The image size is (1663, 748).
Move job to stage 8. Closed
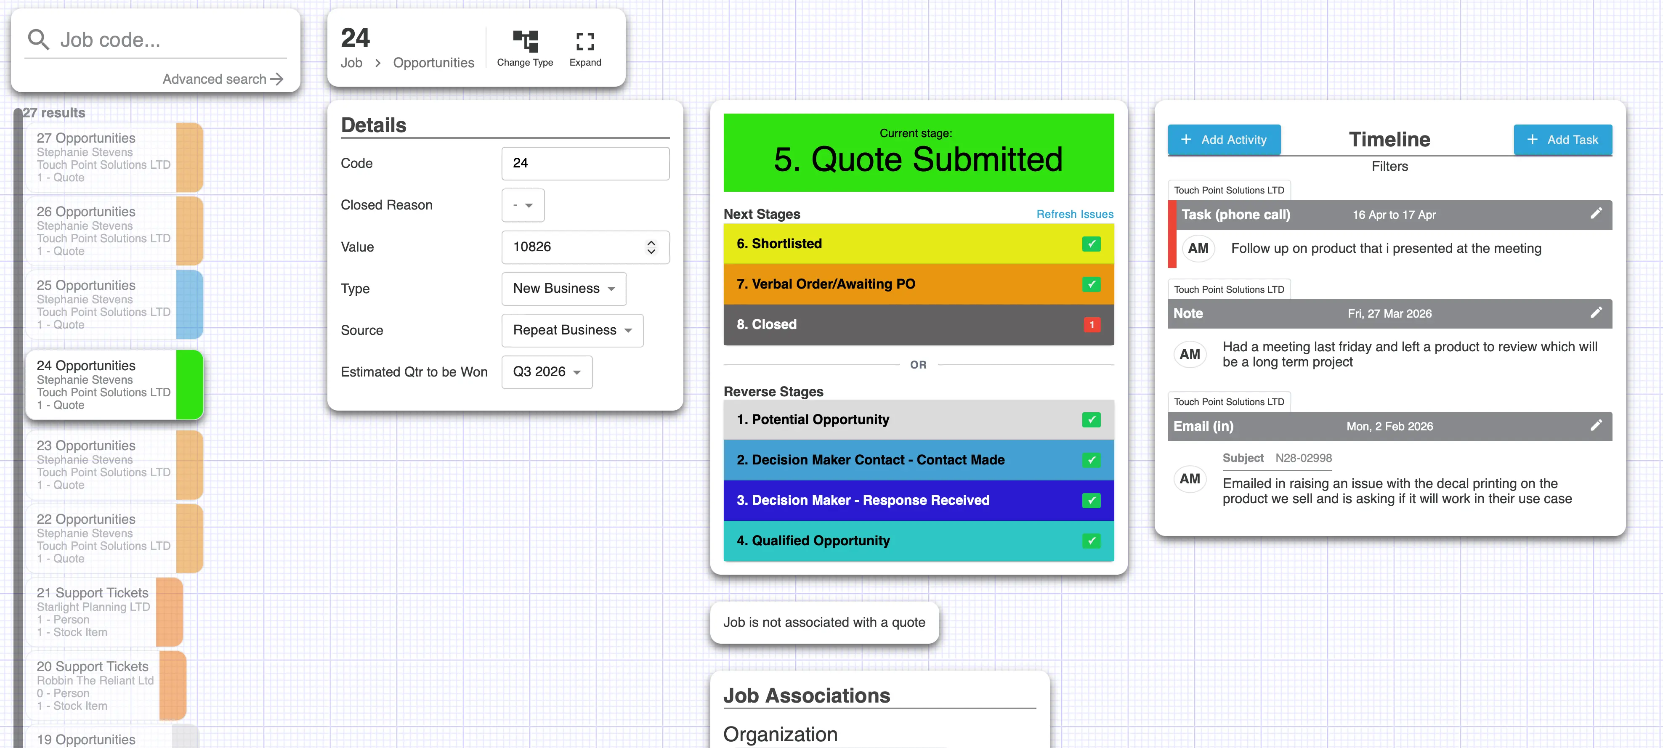[918, 325]
